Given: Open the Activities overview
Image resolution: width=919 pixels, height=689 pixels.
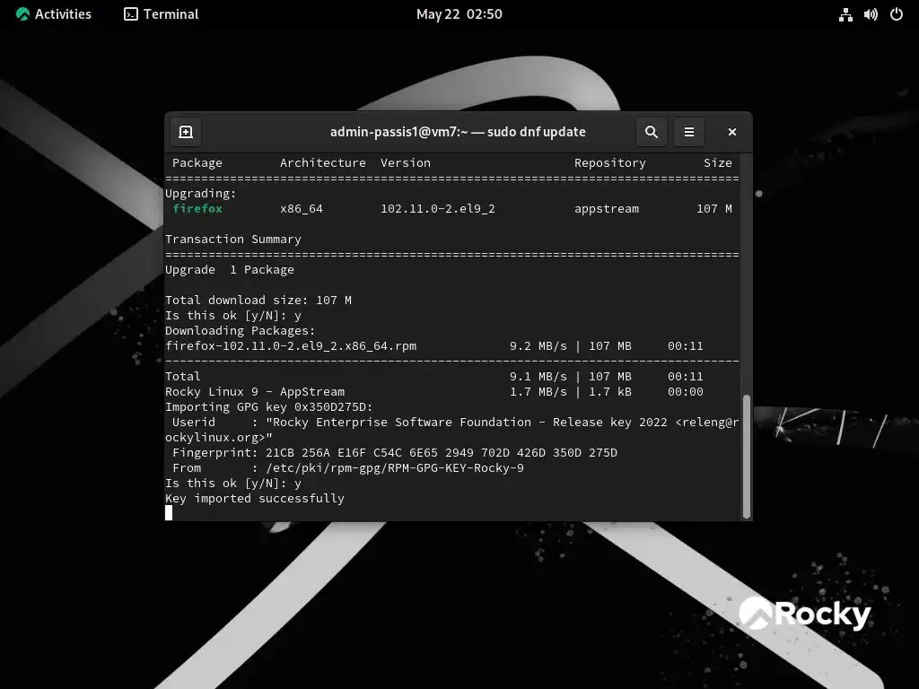Looking at the screenshot, I should [x=54, y=14].
